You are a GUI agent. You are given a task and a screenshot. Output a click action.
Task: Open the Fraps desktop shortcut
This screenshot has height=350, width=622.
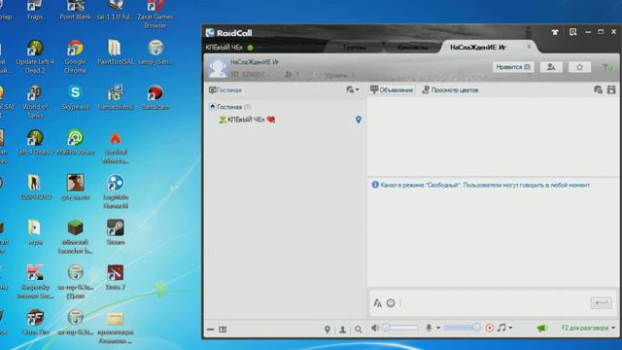coord(35,10)
